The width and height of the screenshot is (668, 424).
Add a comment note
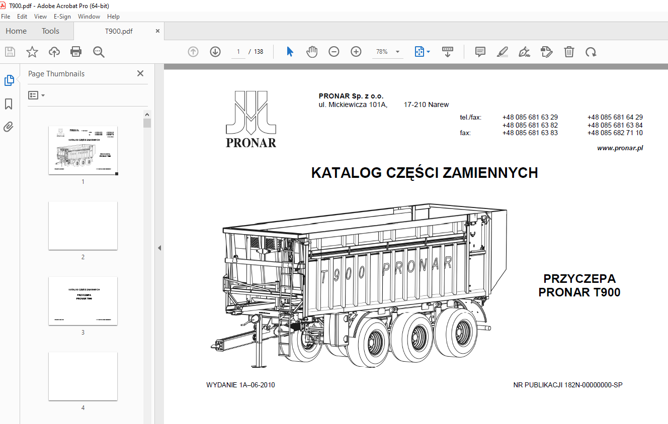pyautogui.click(x=480, y=52)
